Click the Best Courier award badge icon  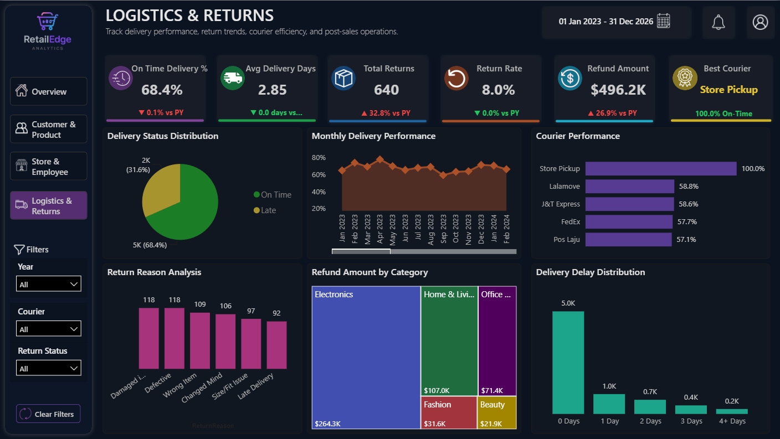pyautogui.click(x=685, y=78)
